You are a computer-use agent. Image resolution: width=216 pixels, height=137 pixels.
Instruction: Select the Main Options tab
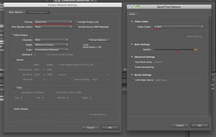tap(15, 12)
